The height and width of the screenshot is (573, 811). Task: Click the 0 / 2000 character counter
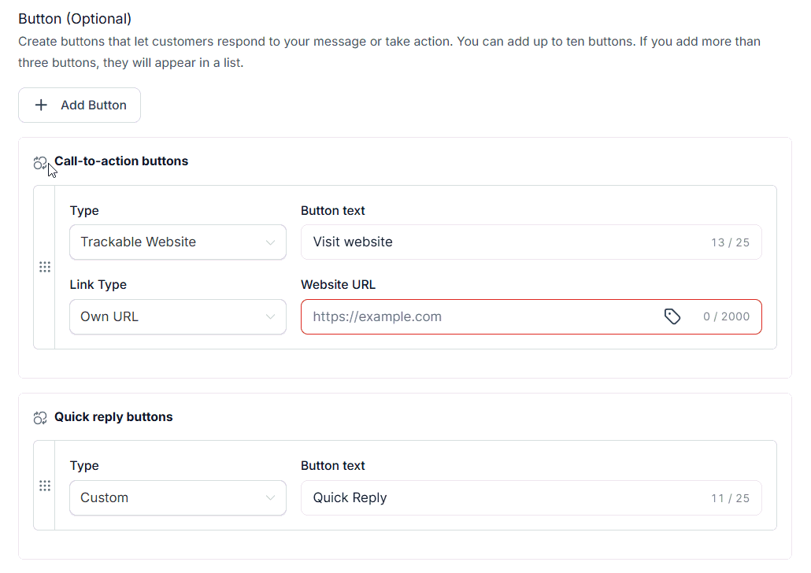726,316
